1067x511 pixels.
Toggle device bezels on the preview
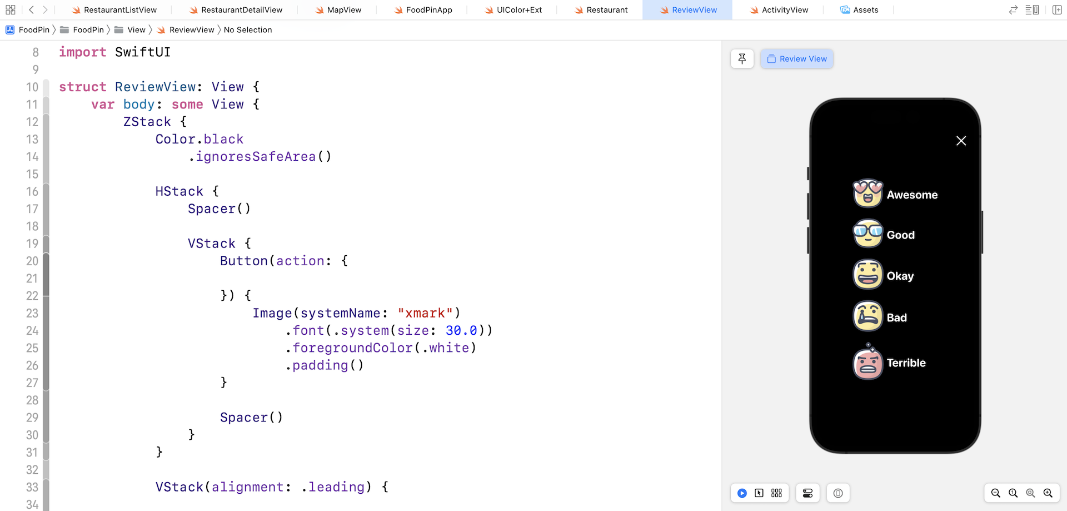tap(837, 493)
